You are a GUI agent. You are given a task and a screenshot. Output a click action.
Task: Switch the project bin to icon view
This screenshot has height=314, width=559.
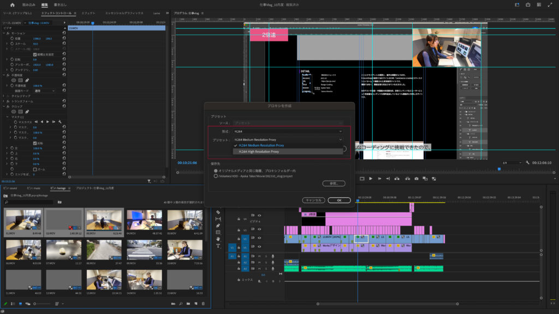[x=20, y=304]
